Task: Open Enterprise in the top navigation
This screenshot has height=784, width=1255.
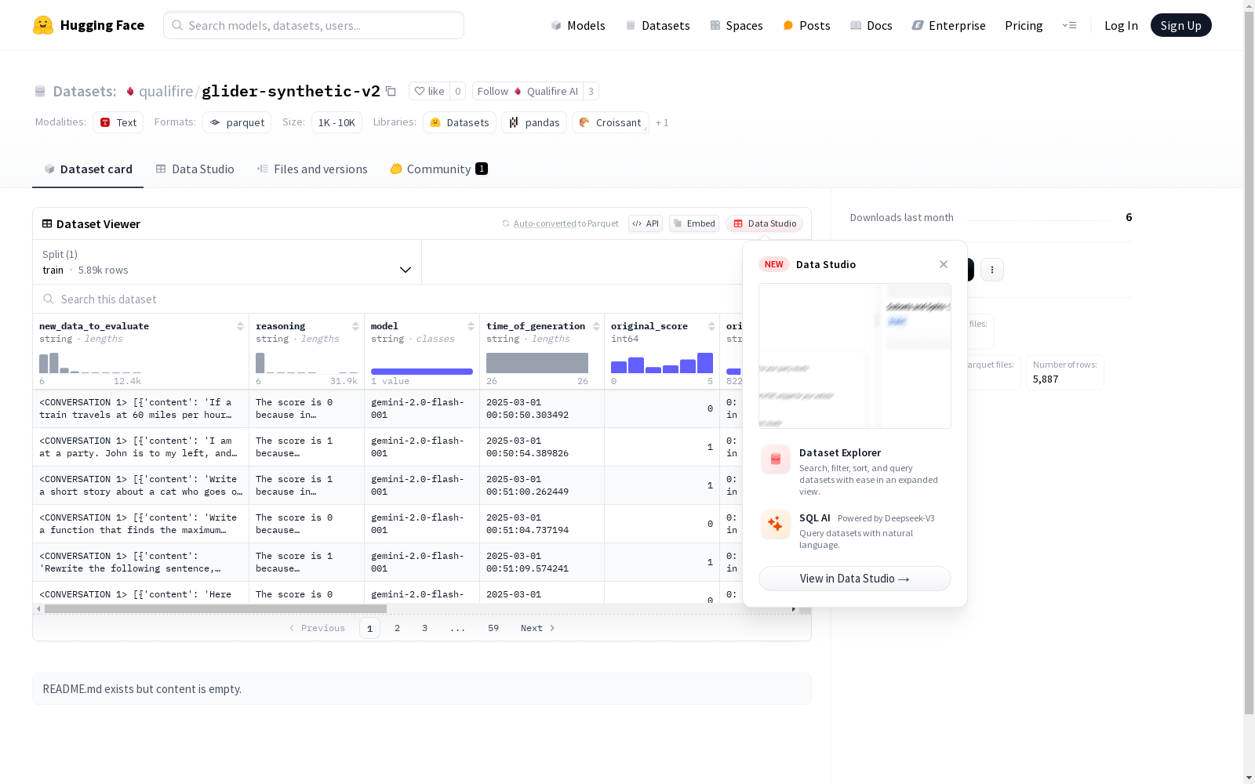Action: 948,25
